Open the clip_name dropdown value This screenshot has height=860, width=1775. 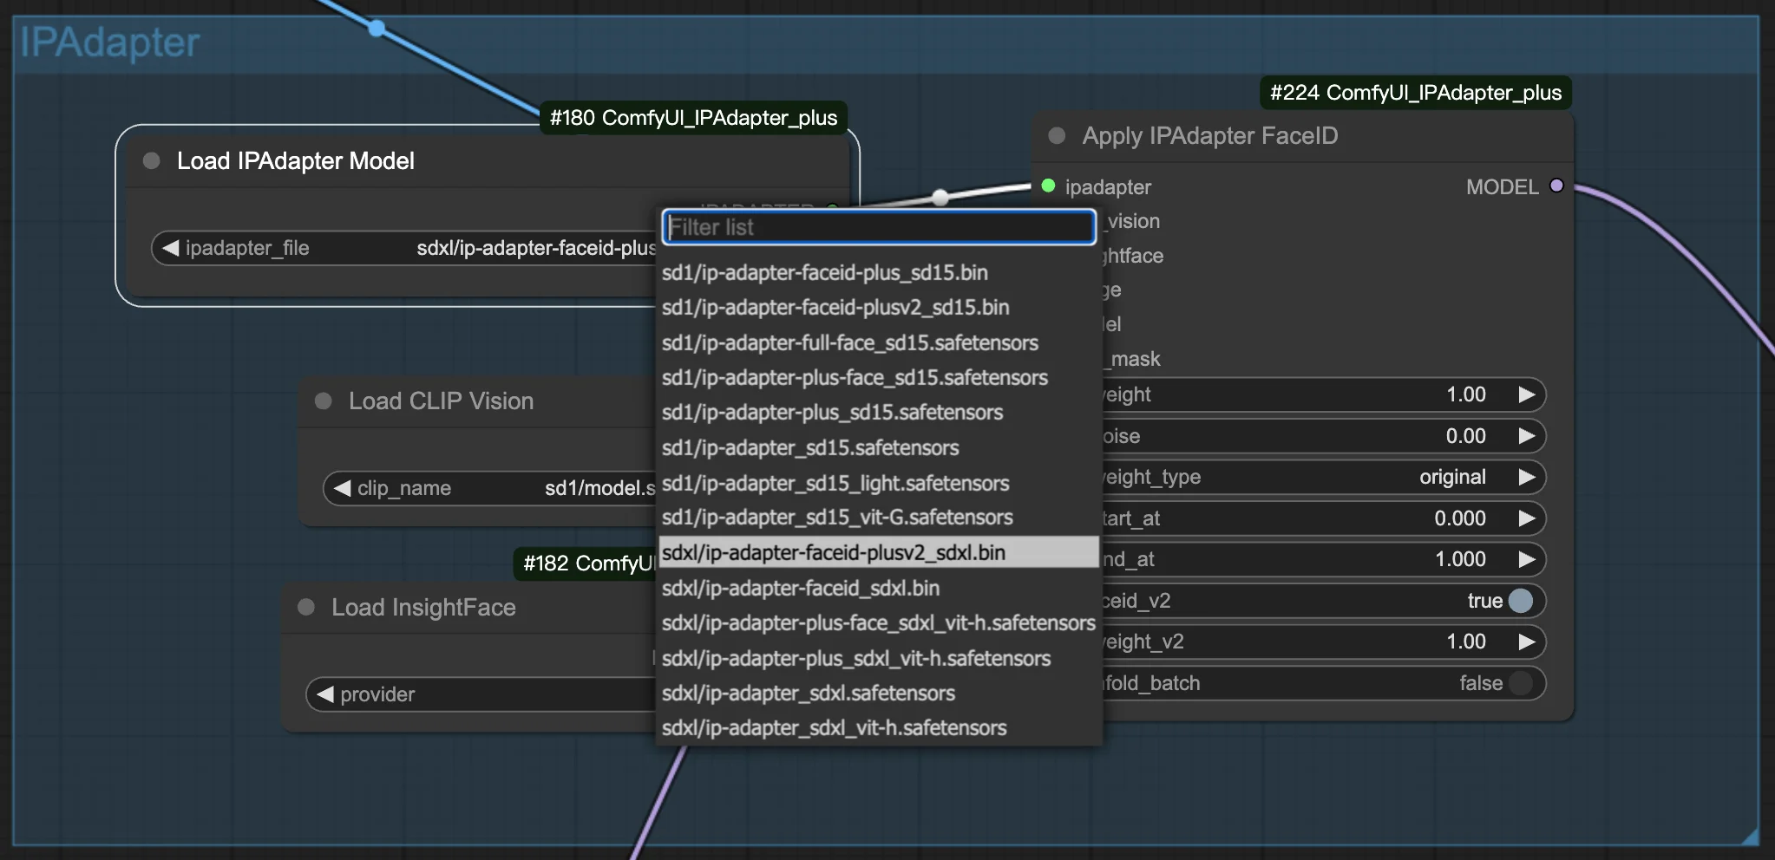pos(599,488)
